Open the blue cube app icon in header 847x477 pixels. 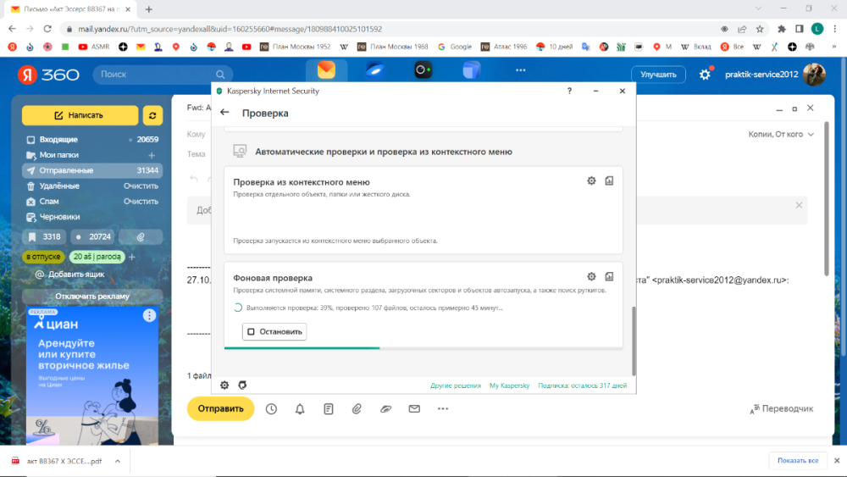coord(472,70)
